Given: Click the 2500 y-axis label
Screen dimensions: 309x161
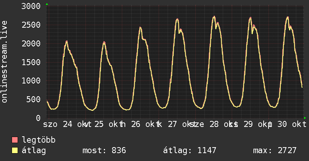Looking at the screenshot, I should click(31, 25).
